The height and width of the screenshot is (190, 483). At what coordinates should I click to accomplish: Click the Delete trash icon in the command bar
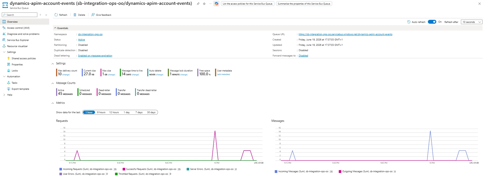click(75, 15)
